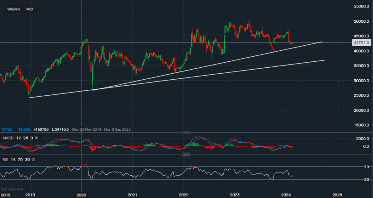The width and height of the screenshot is (373, 198).
Task: Click the 2020 year marker on time axis
Action: [x=81, y=195]
